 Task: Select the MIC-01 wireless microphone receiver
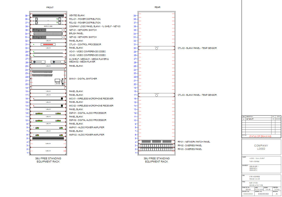click(x=48, y=98)
